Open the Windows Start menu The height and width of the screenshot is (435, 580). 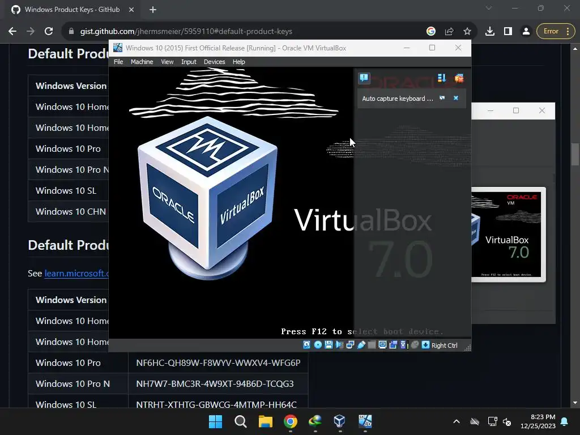[215, 421]
